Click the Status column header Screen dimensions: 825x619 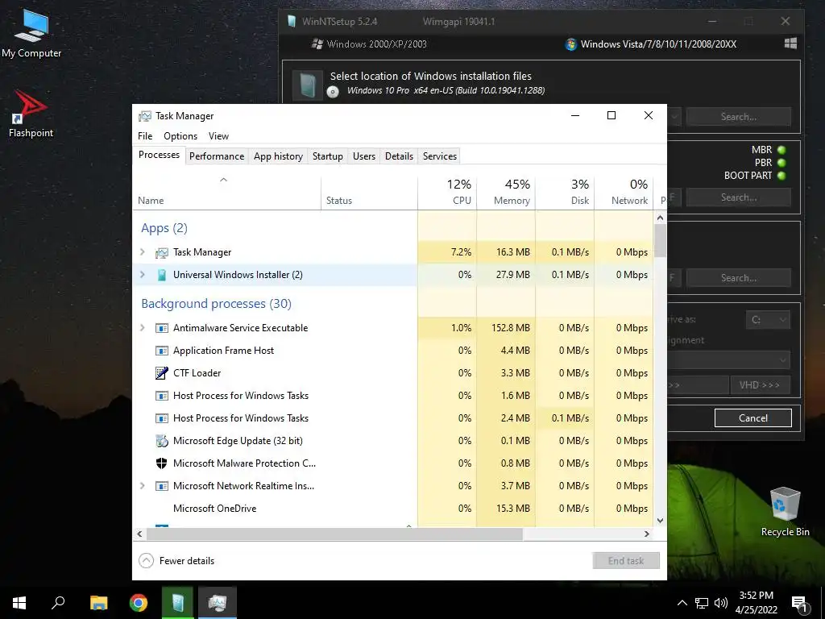[369, 192]
